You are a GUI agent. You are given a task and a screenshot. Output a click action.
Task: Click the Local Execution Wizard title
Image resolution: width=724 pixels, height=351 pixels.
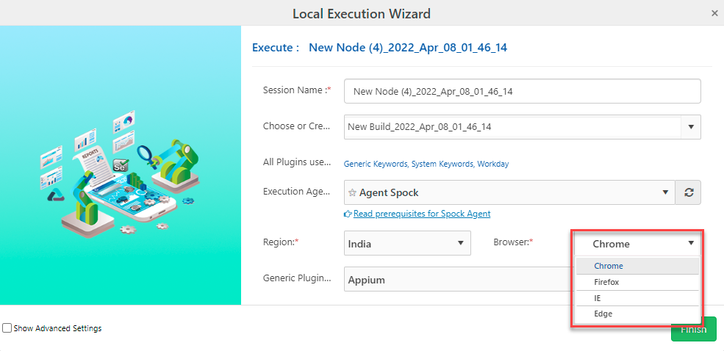coord(362,14)
